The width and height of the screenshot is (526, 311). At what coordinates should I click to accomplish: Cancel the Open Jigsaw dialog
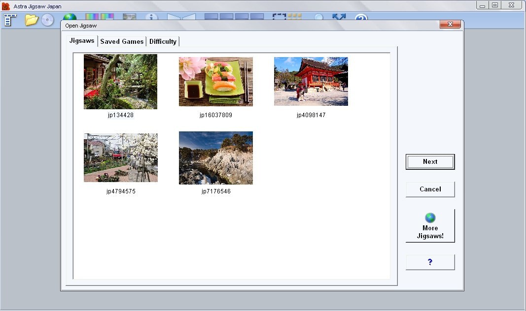coord(430,189)
